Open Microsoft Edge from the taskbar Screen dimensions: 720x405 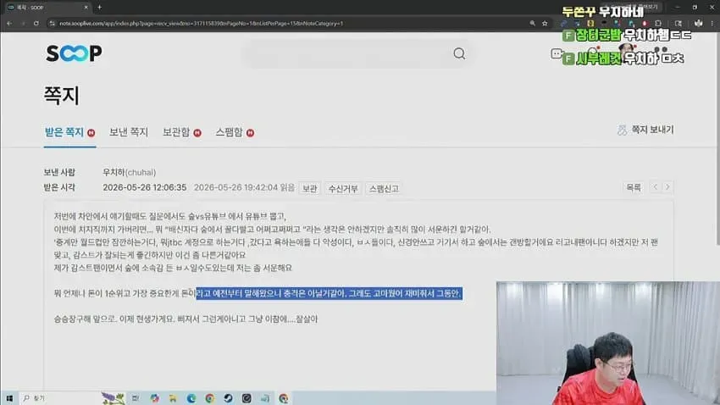point(191,398)
